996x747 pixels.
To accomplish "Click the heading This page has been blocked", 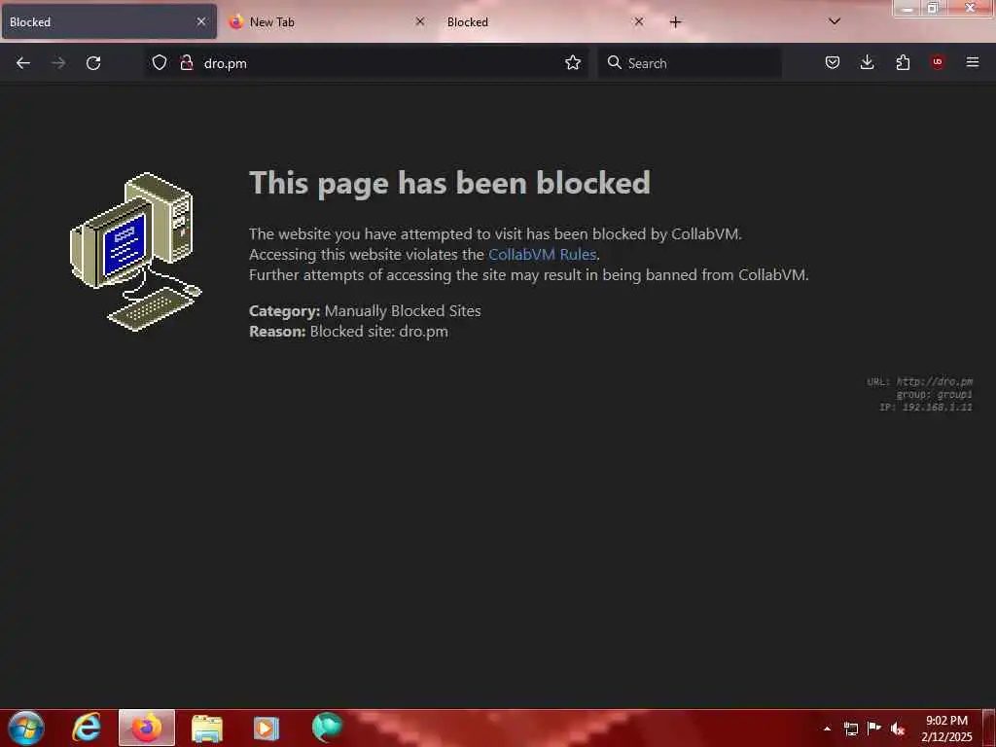I will 449,183.
